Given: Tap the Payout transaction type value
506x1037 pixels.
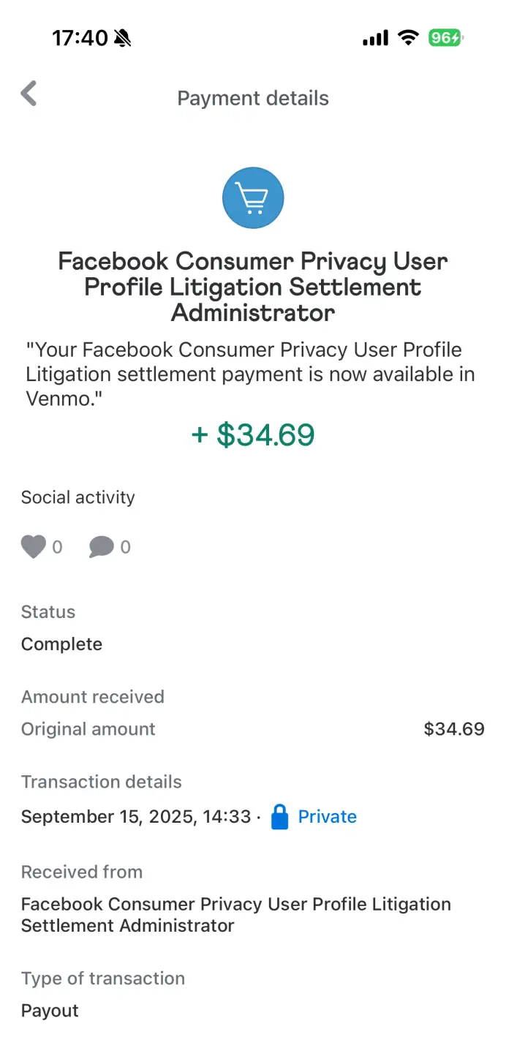Looking at the screenshot, I should 50,1011.
